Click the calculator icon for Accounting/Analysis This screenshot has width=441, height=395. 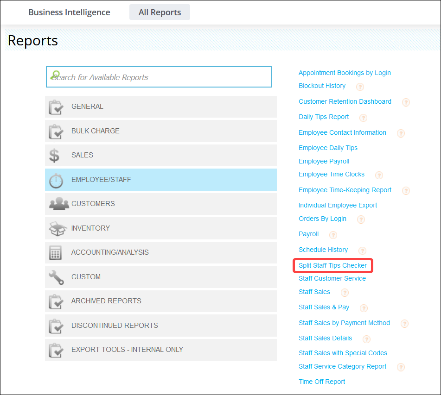56,253
